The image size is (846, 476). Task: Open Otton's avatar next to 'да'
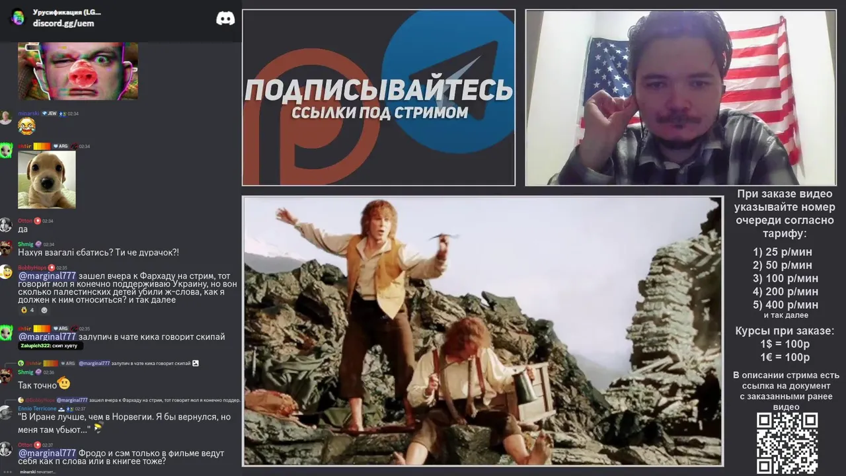coord(6,225)
